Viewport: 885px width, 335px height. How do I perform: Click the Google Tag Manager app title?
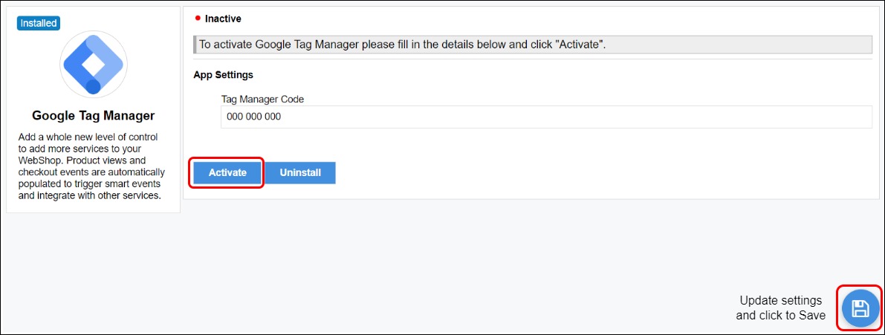point(93,116)
